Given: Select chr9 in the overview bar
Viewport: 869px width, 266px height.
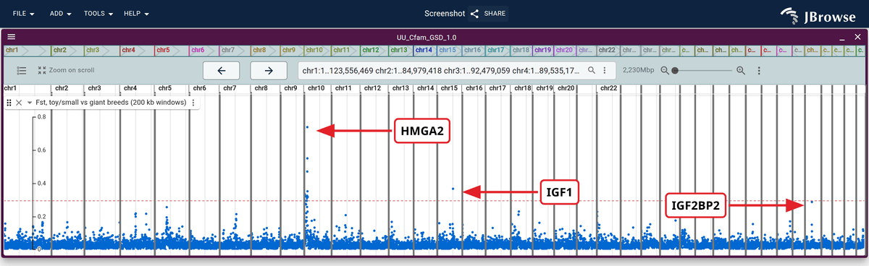Looking at the screenshot, I should (x=291, y=50).
